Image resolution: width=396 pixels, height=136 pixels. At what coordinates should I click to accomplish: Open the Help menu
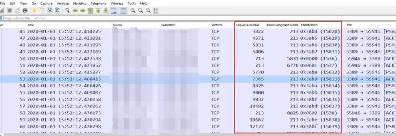[144, 3]
